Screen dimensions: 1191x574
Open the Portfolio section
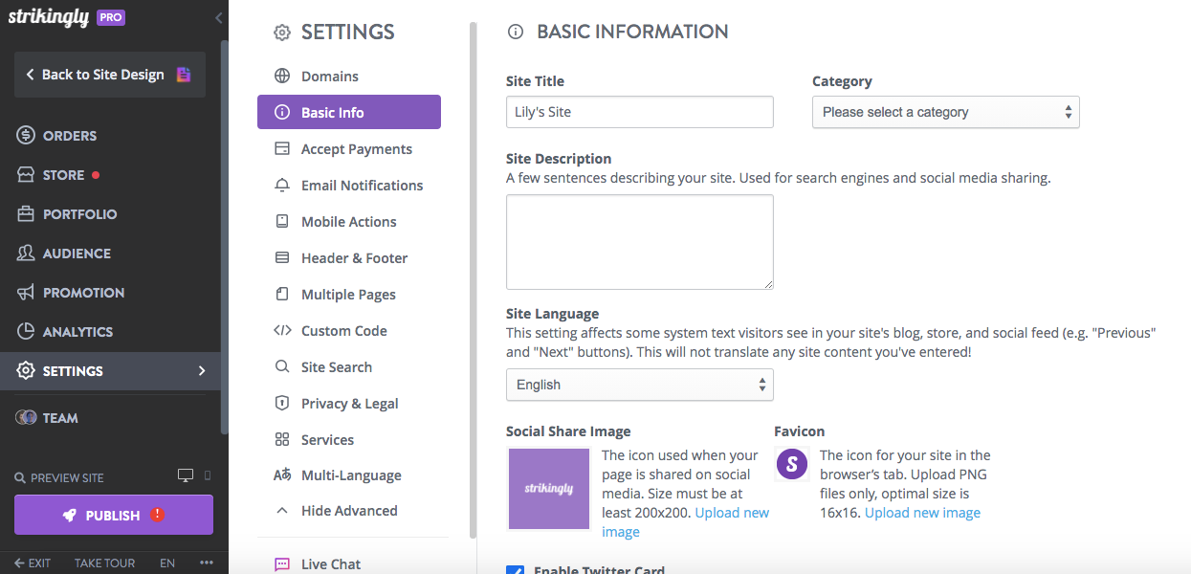(x=26, y=213)
